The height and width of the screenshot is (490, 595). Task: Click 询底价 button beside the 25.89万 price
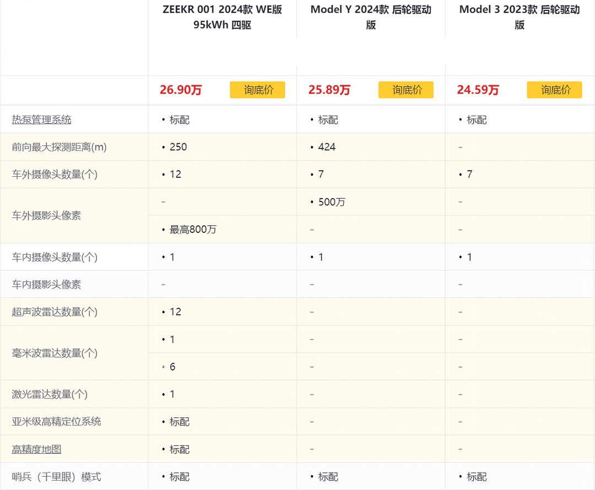coord(405,90)
